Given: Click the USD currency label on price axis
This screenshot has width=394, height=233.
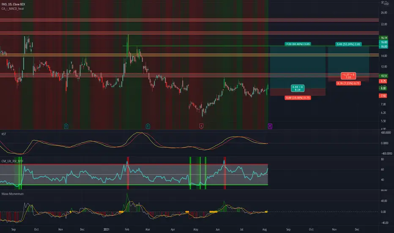Looking at the screenshot, I should pyautogui.click(x=386, y=4).
